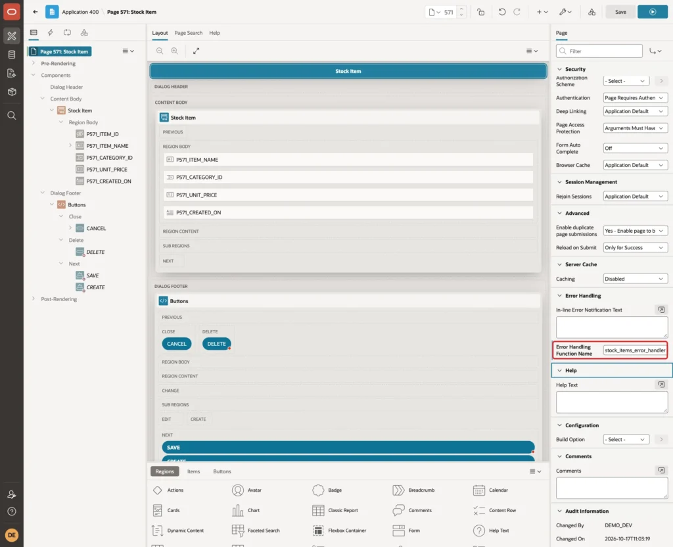Click the Save button
673x547 pixels.
(x=620, y=12)
